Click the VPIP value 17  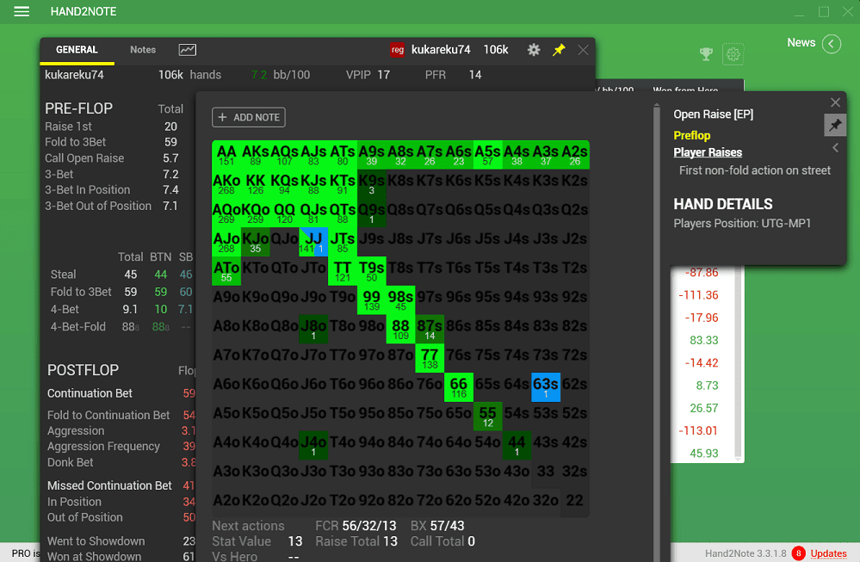tap(383, 75)
